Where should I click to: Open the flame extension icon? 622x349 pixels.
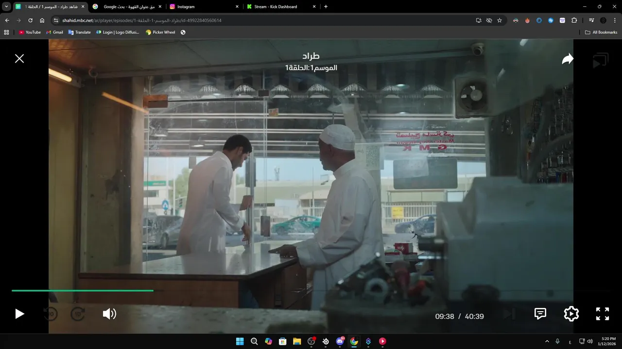(527, 20)
